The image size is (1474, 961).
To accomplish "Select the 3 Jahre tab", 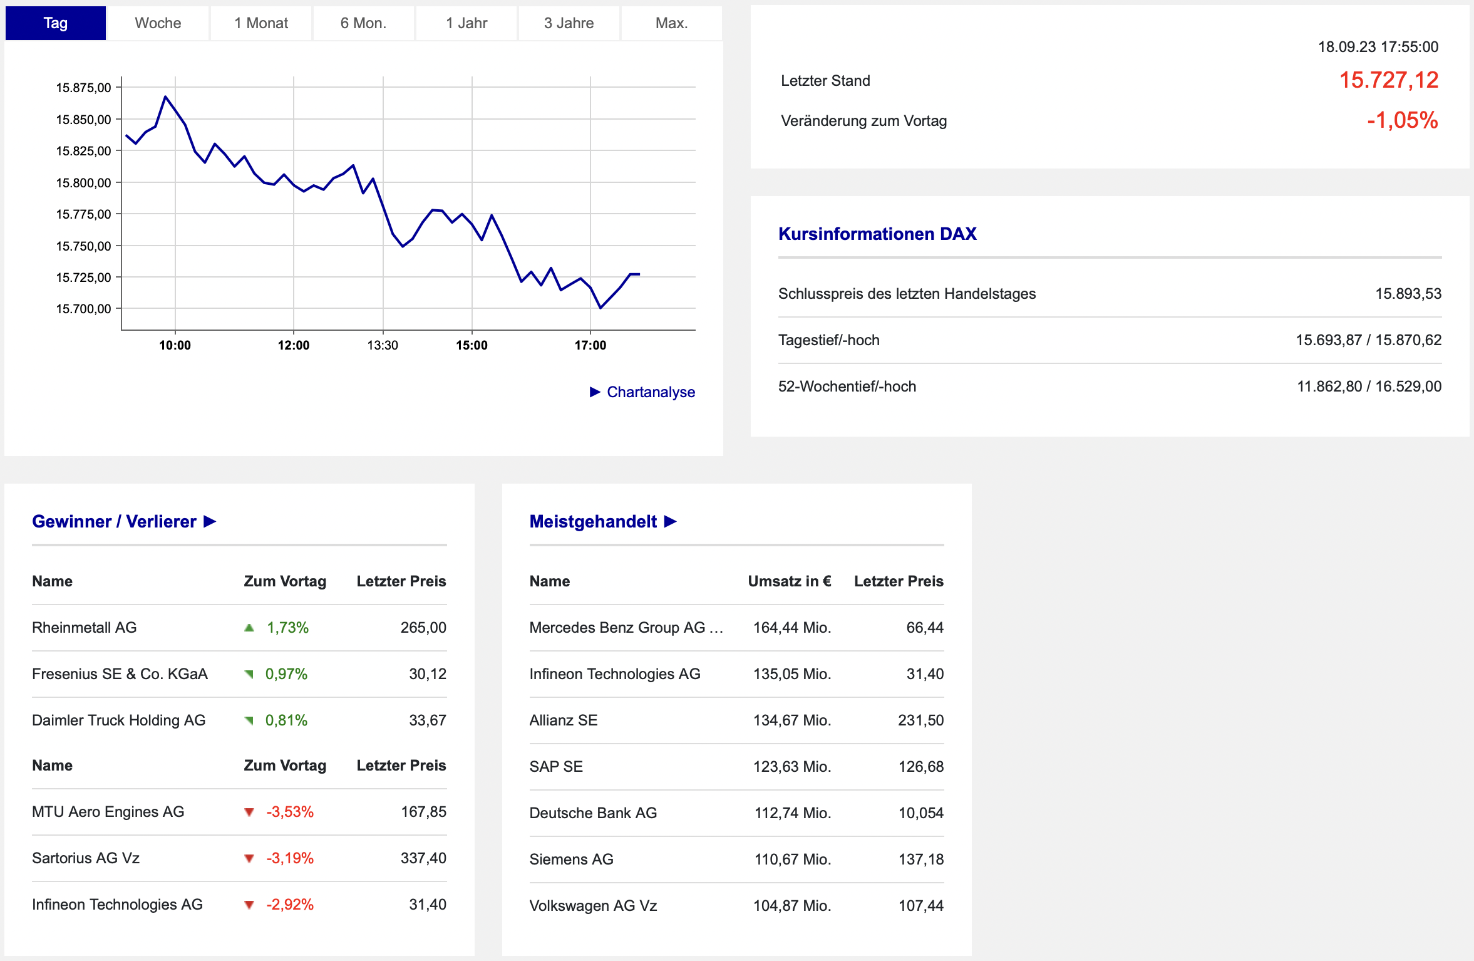I will point(569,23).
